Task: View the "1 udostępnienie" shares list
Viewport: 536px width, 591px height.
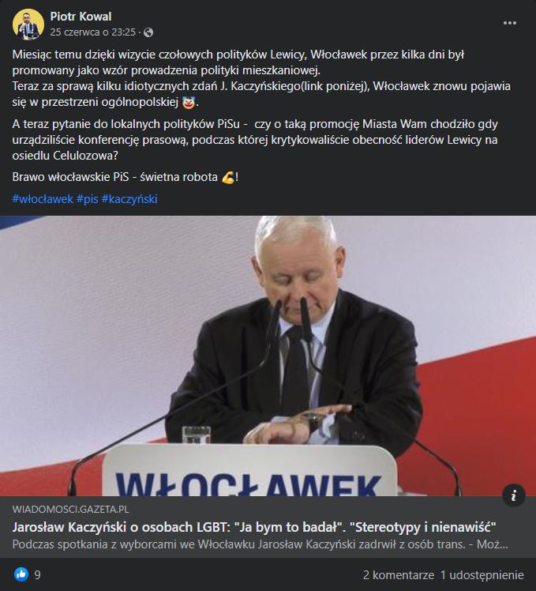Action: (x=482, y=574)
